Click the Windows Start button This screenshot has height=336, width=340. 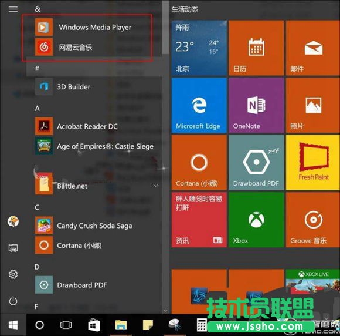(x=13, y=325)
